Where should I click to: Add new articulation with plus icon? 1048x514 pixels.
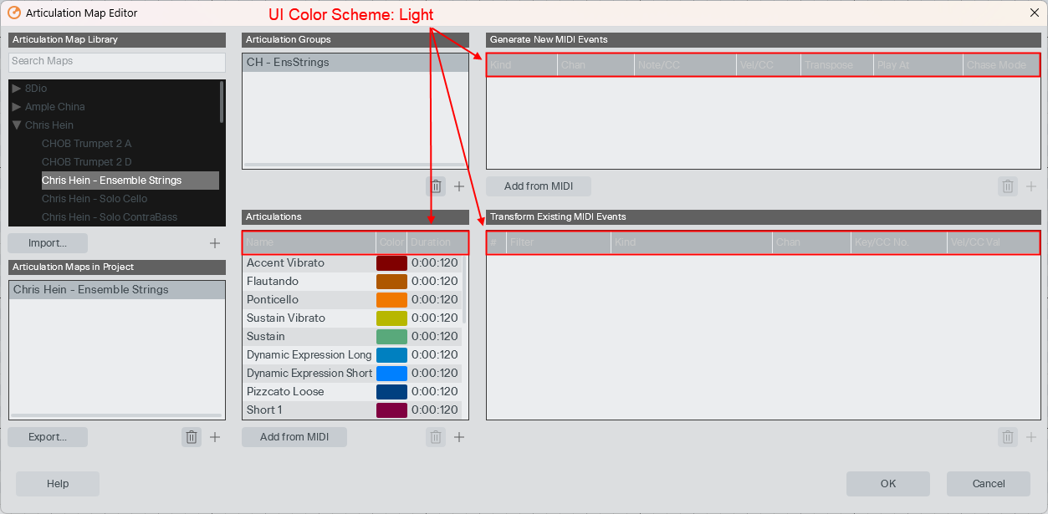pyautogui.click(x=458, y=436)
